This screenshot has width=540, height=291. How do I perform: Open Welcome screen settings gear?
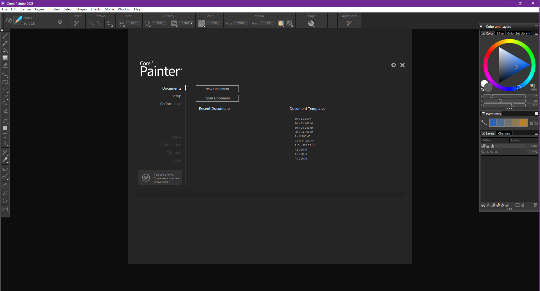point(393,65)
